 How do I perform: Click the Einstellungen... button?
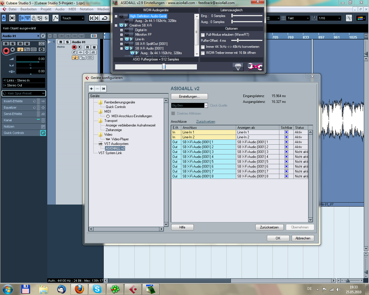click(x=189, y=97)
